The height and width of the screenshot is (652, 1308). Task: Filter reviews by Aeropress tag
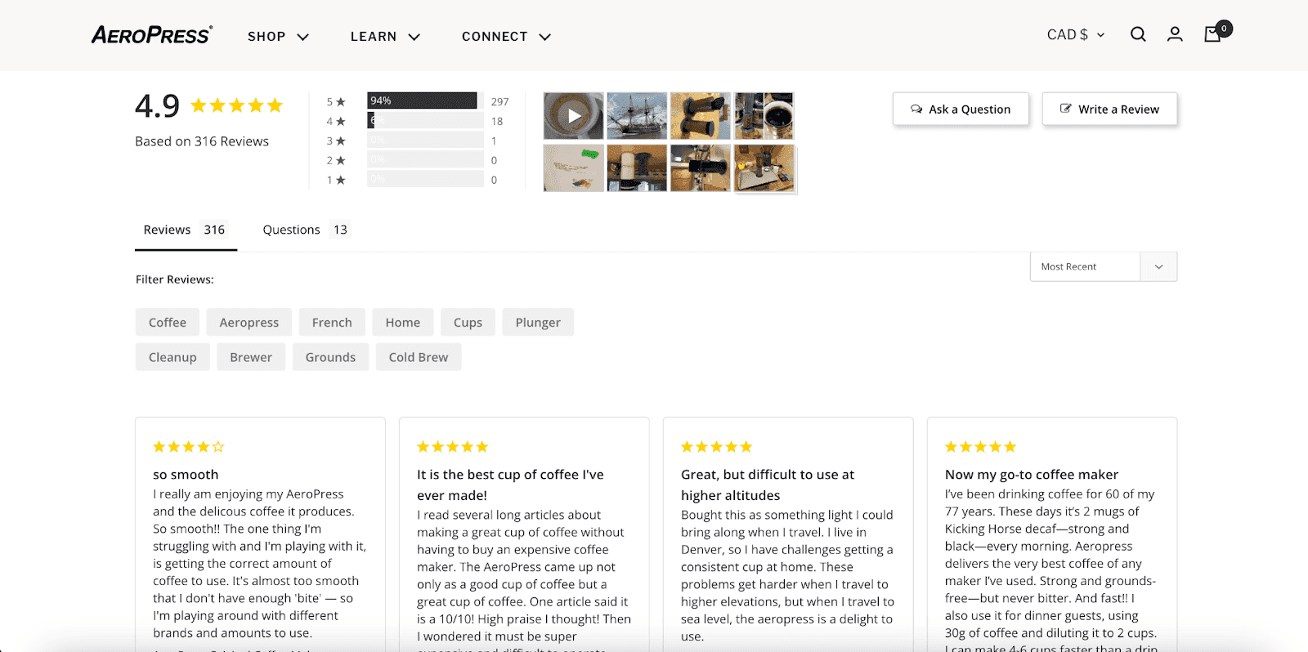click(249, 322)
